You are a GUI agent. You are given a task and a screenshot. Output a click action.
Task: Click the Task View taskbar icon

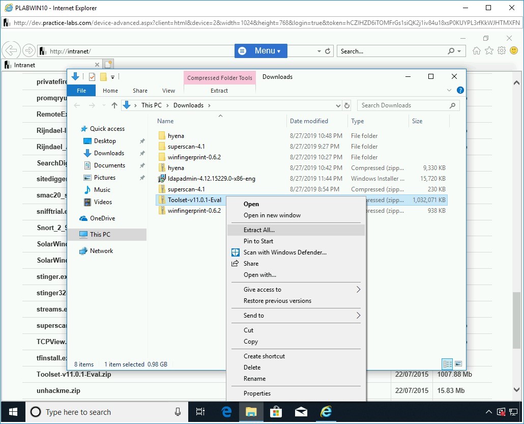point(200,412)
